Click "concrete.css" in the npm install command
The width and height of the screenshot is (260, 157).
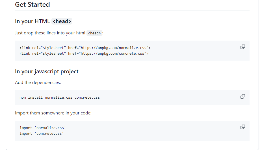pos(87,98)
